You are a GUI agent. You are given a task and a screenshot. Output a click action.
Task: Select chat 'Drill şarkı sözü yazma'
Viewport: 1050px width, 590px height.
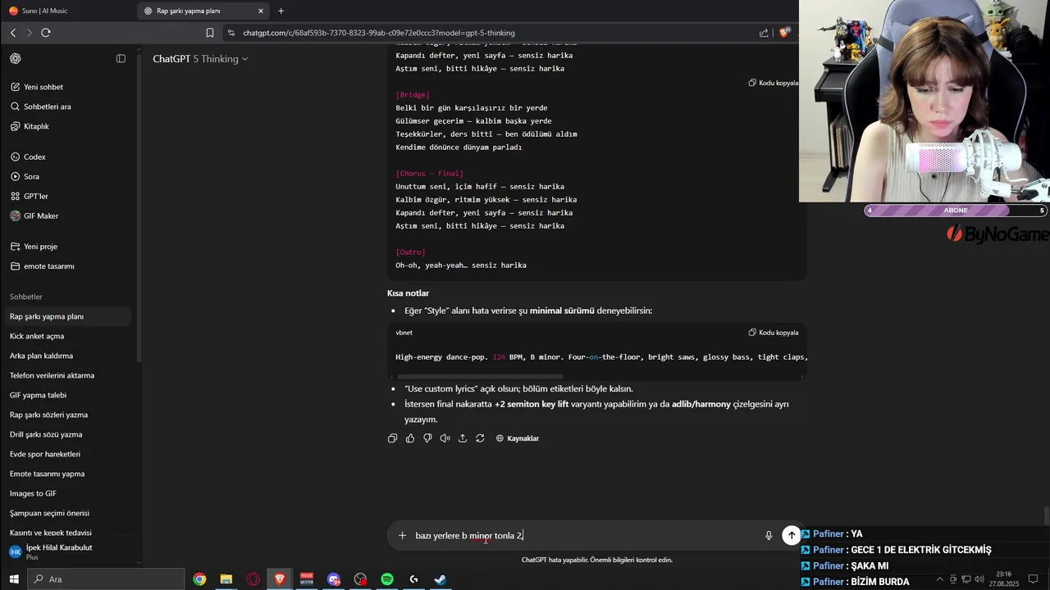click(69, 434)
